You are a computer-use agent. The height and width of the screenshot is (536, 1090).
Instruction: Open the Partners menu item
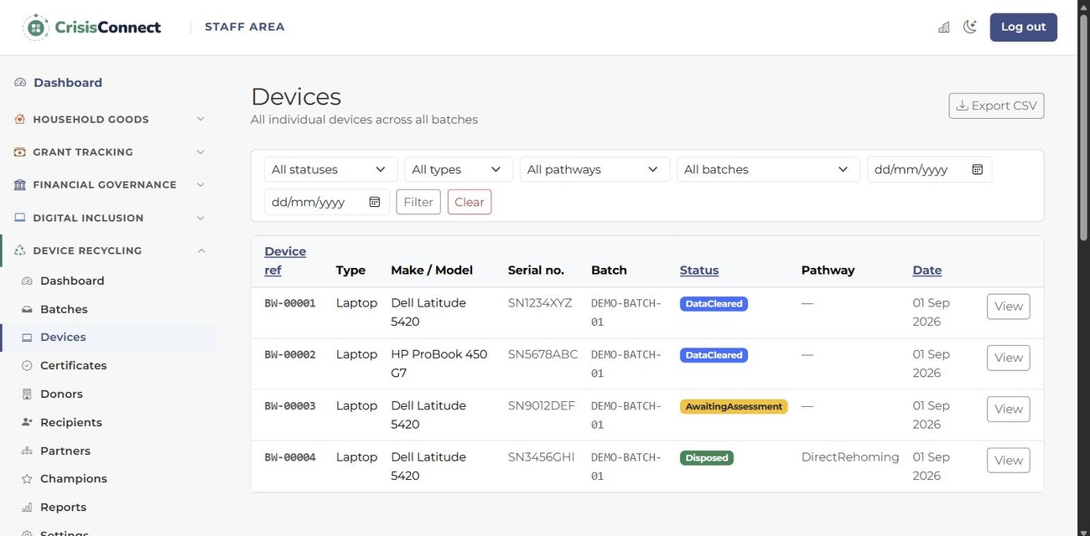65,451
